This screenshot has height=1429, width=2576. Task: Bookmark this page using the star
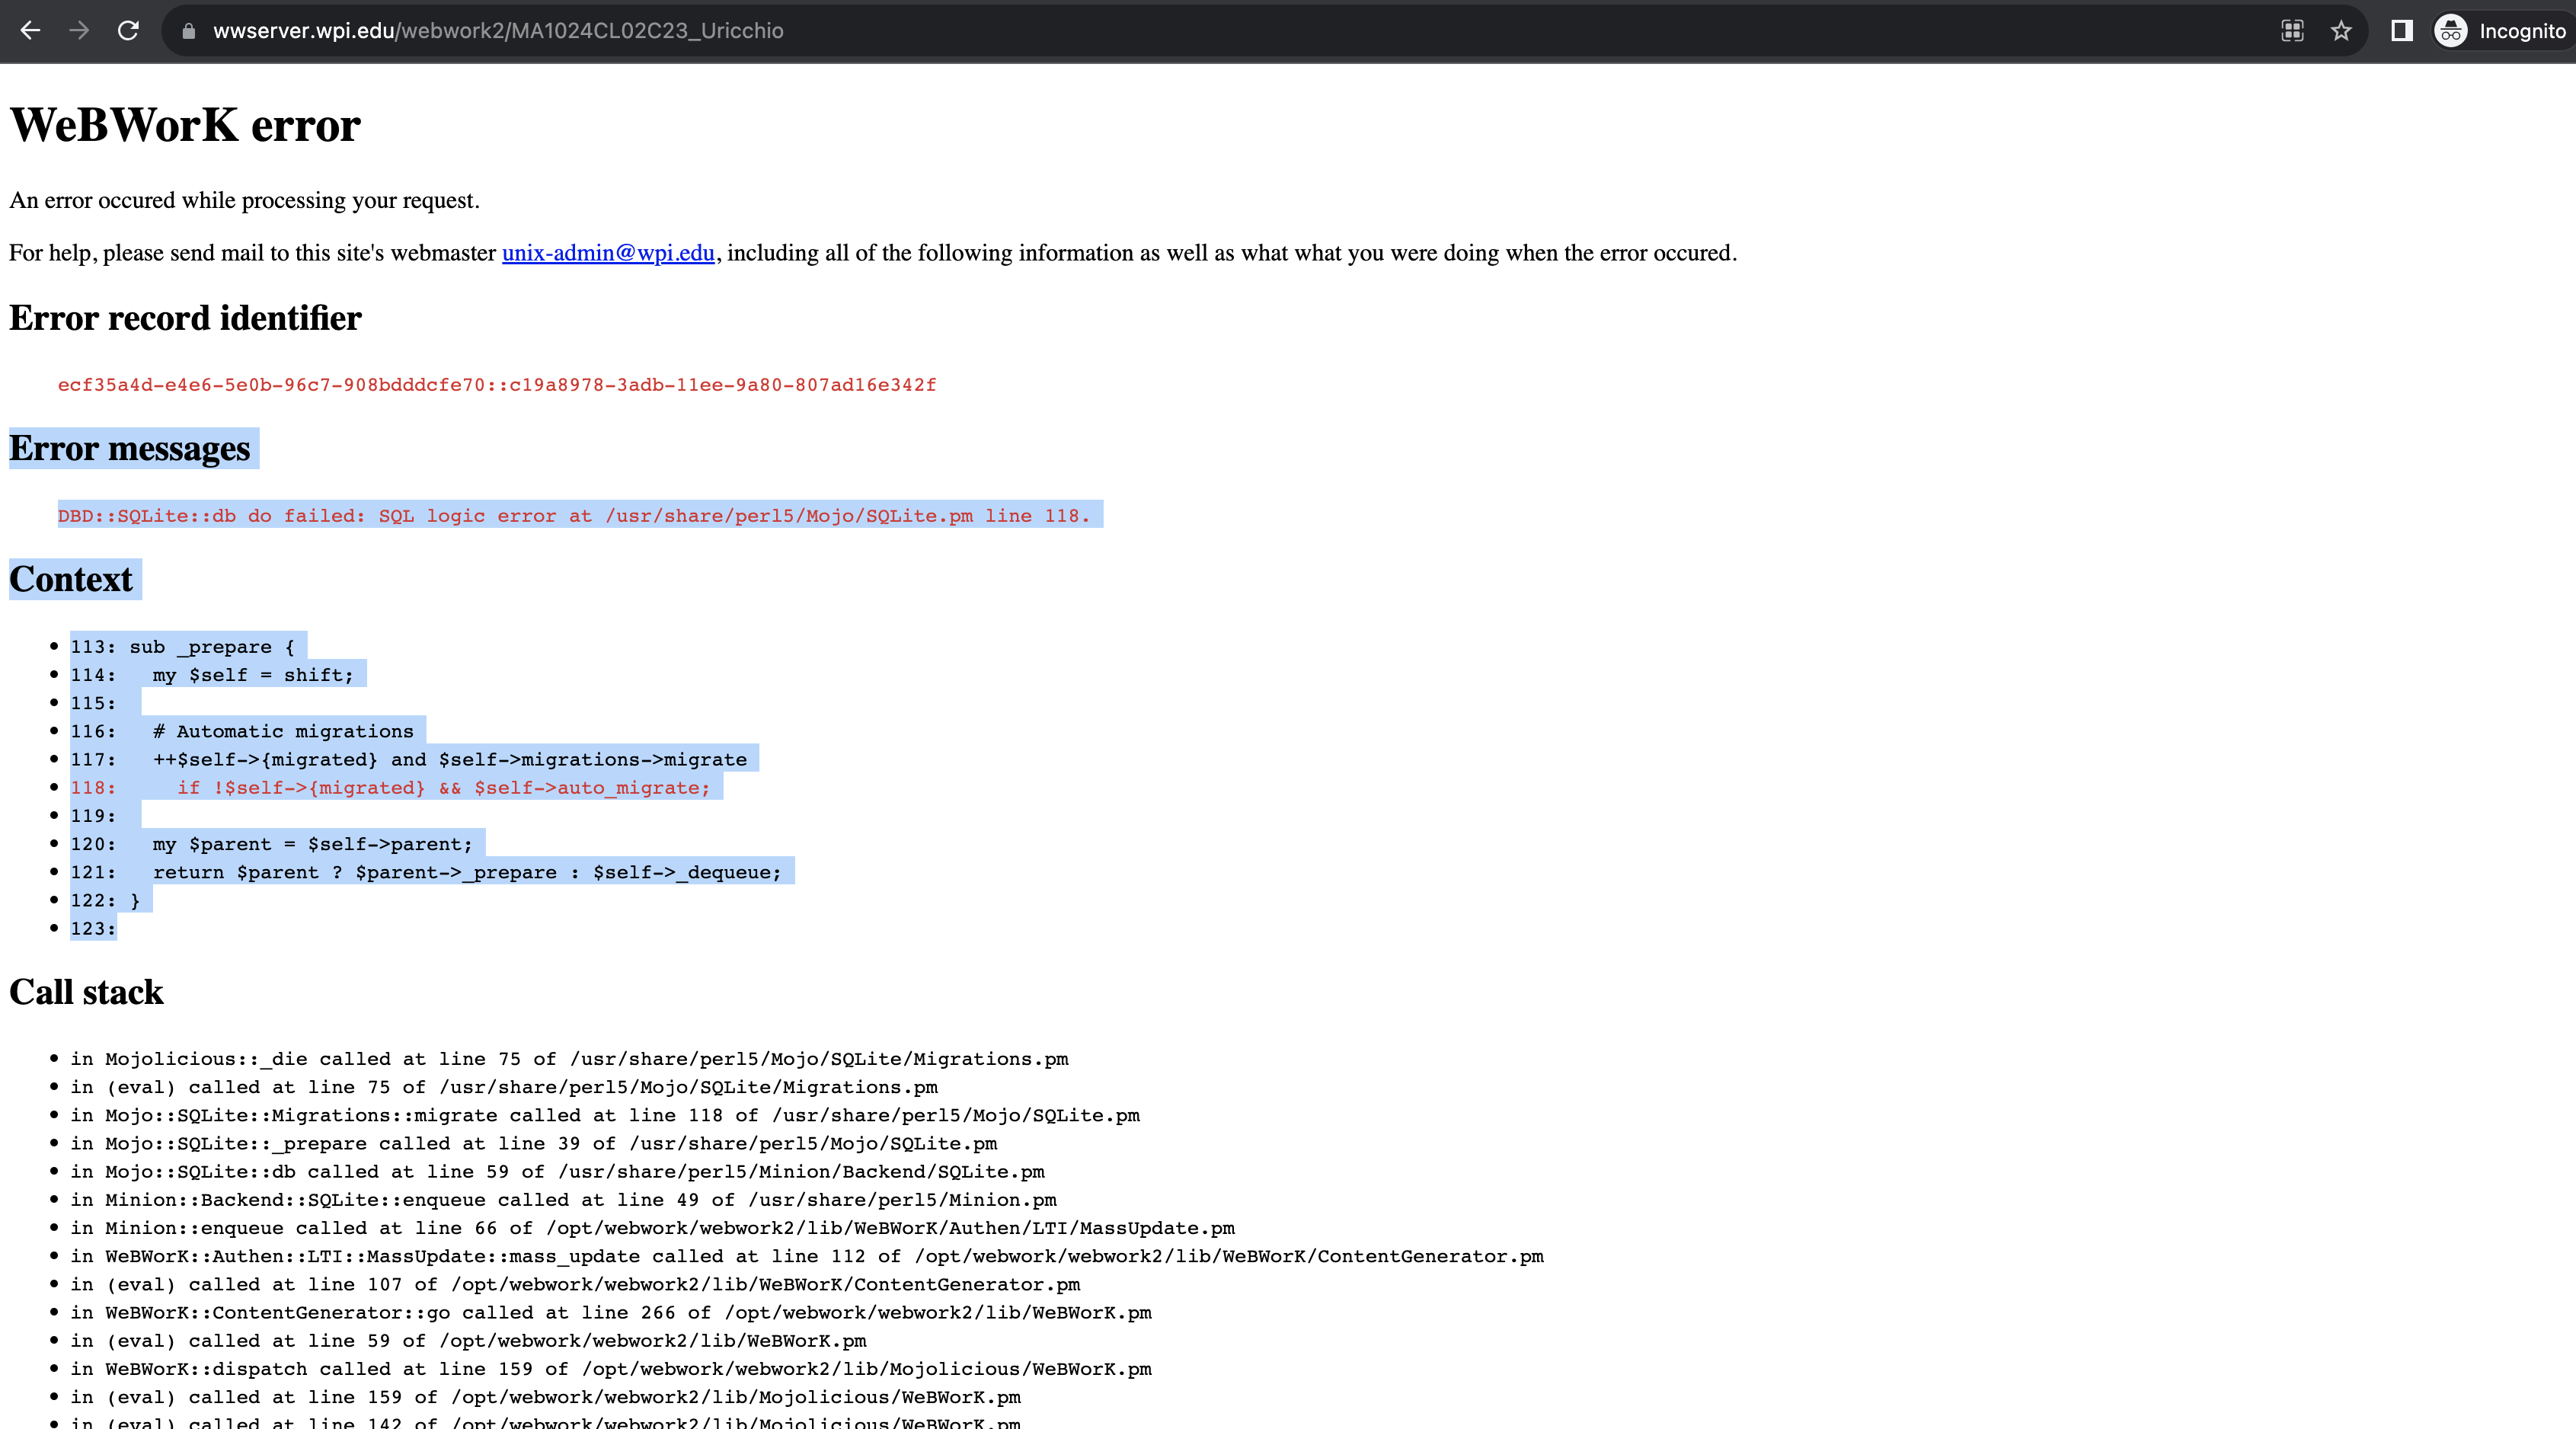pos(2341,31)
